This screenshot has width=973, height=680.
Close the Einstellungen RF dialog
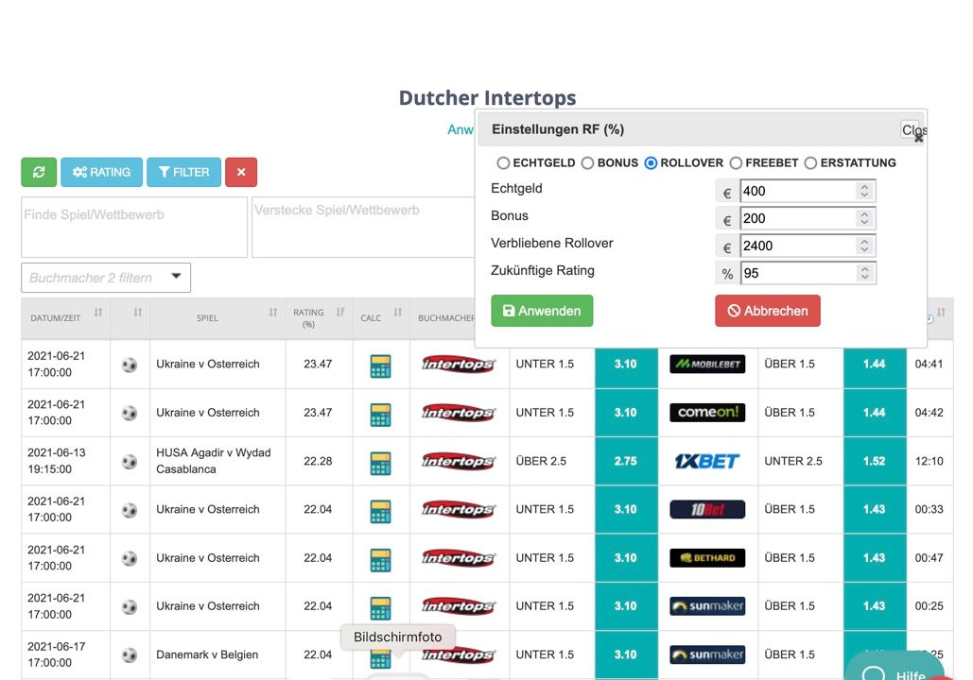(912, 130)
